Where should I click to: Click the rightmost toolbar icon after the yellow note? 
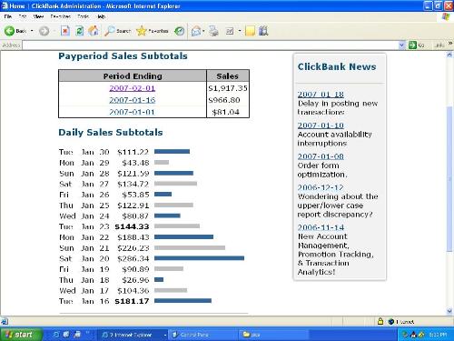tap(263, 31)
